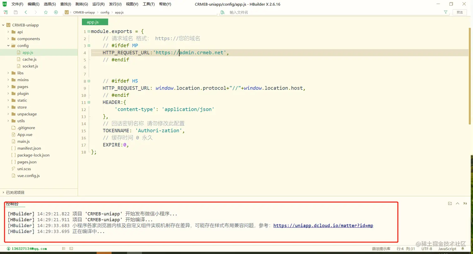The height and width of the screenshot is (254, 473).
Task: Open the 编辑(E) menu
Action: pyautogui.click(x=33, y=4)
